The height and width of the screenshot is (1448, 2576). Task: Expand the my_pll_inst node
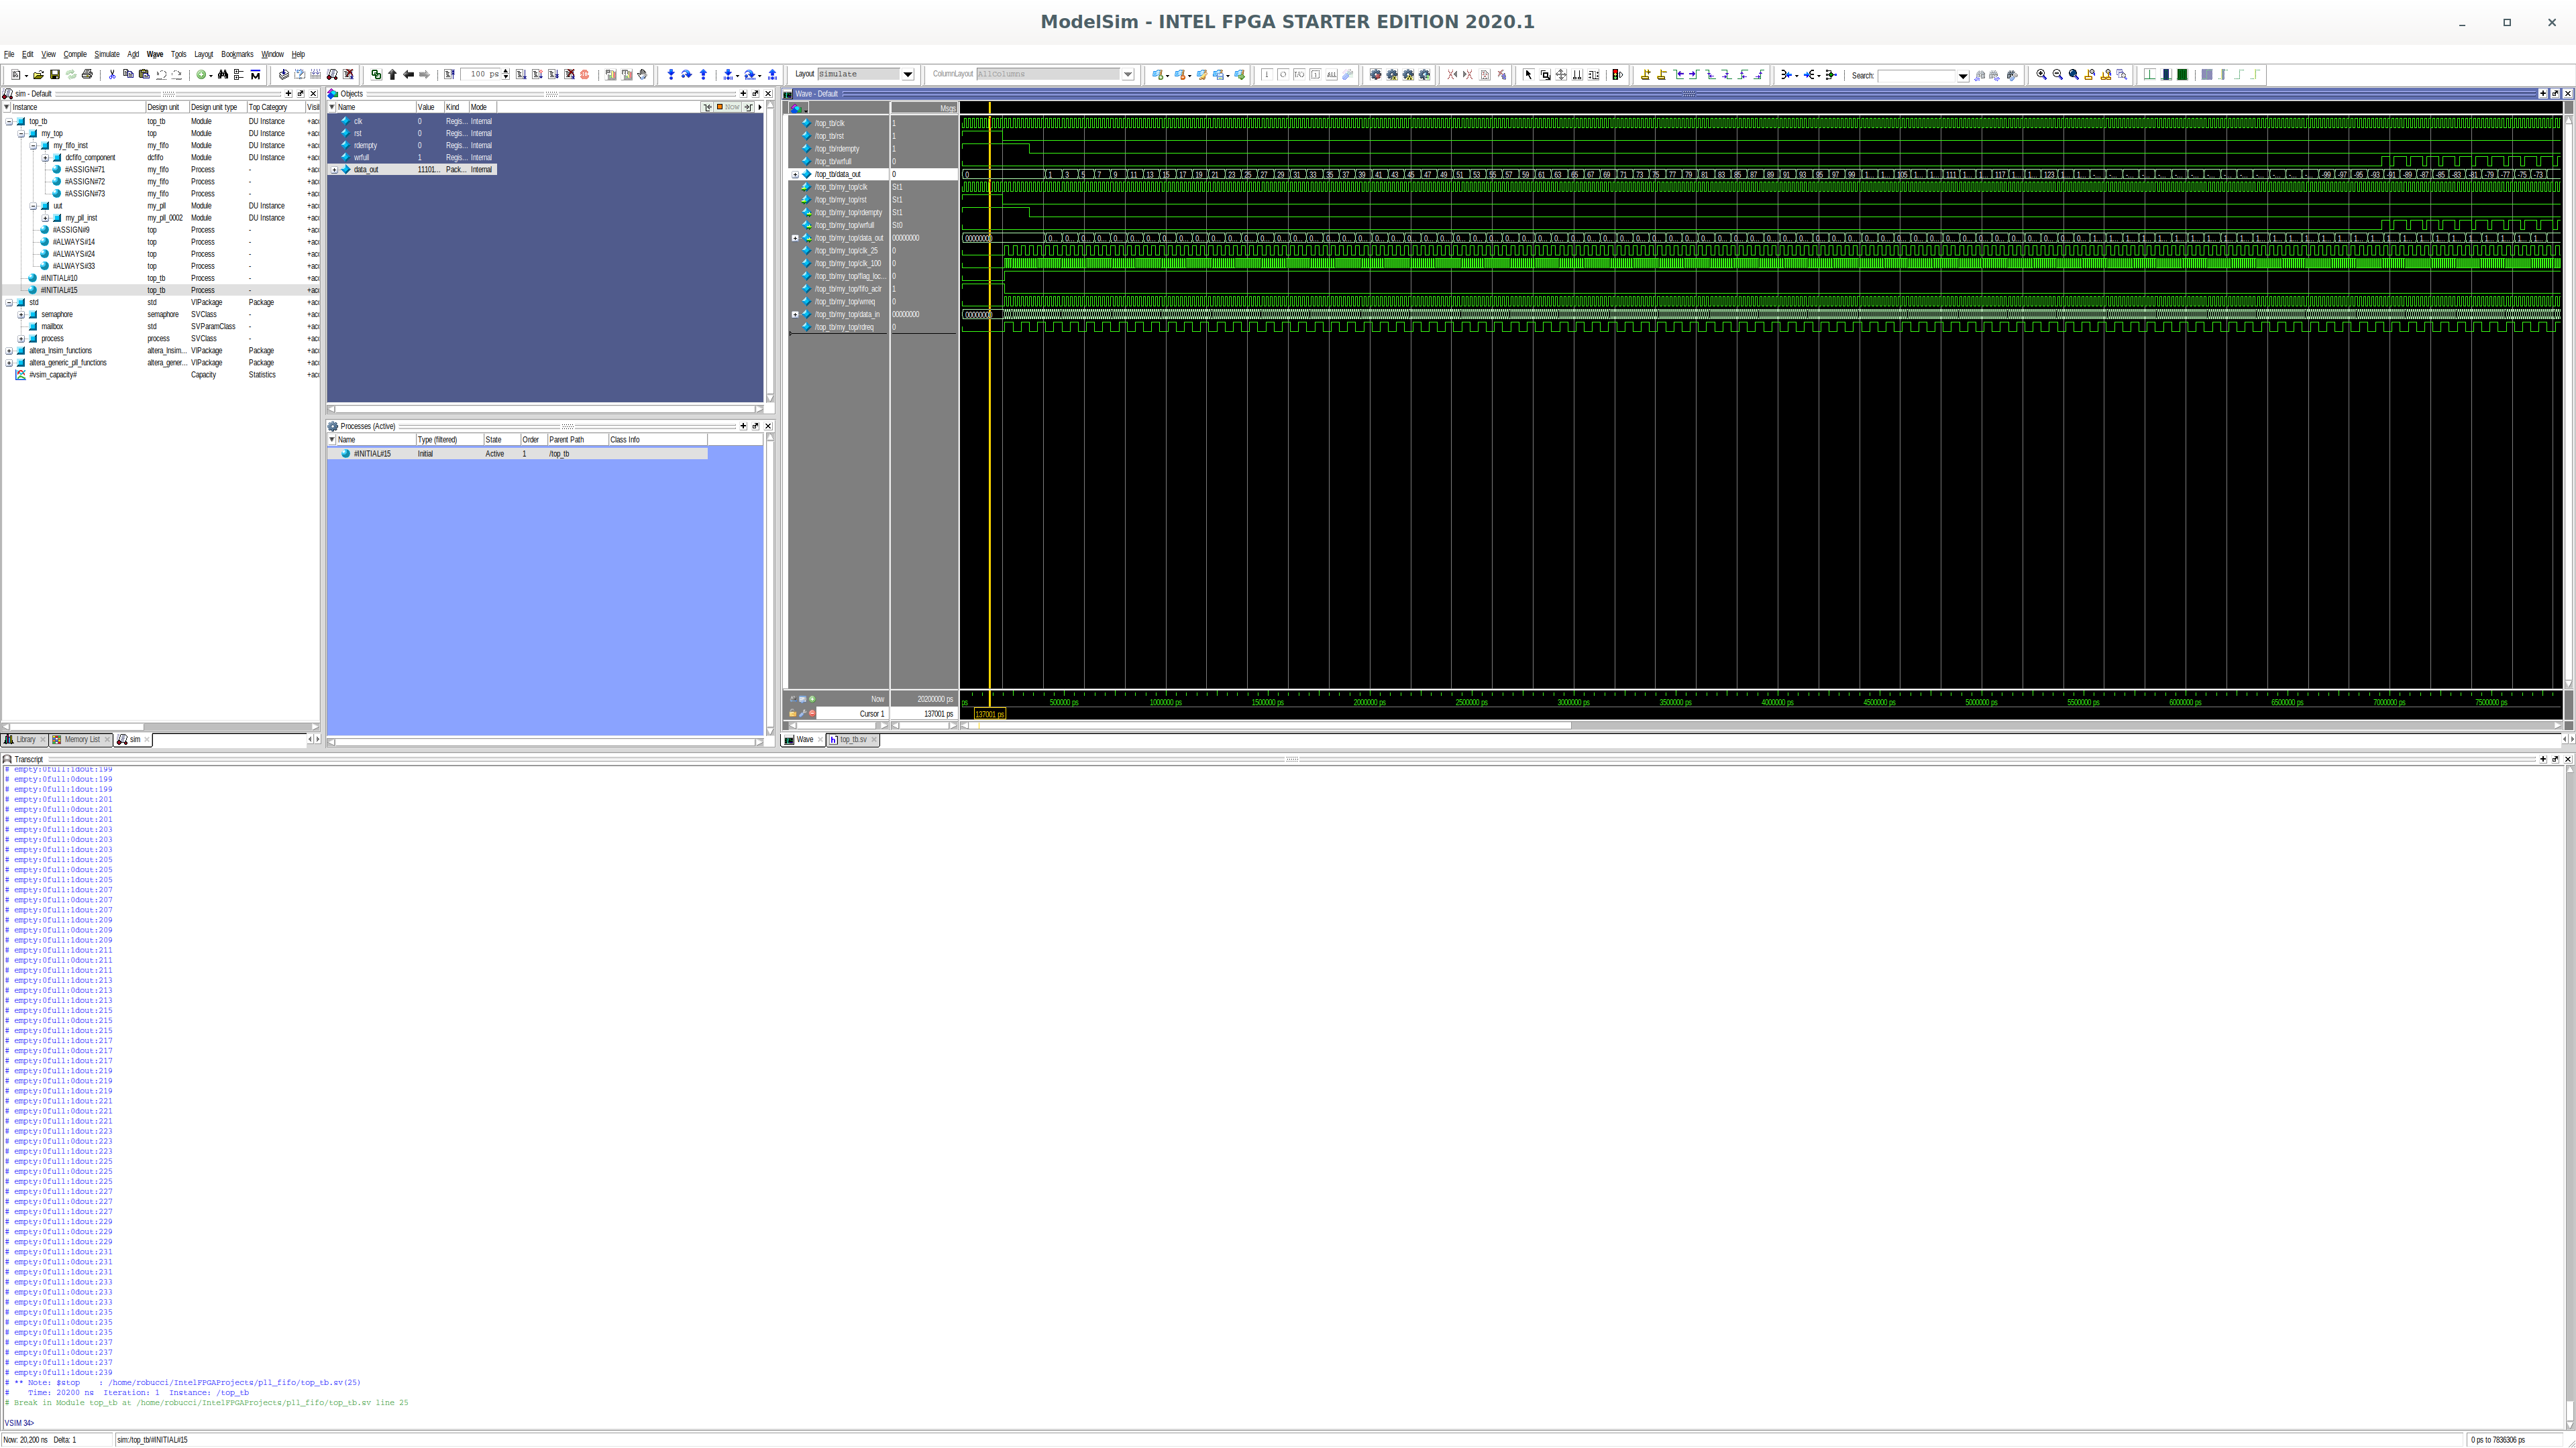click(45, 218)
